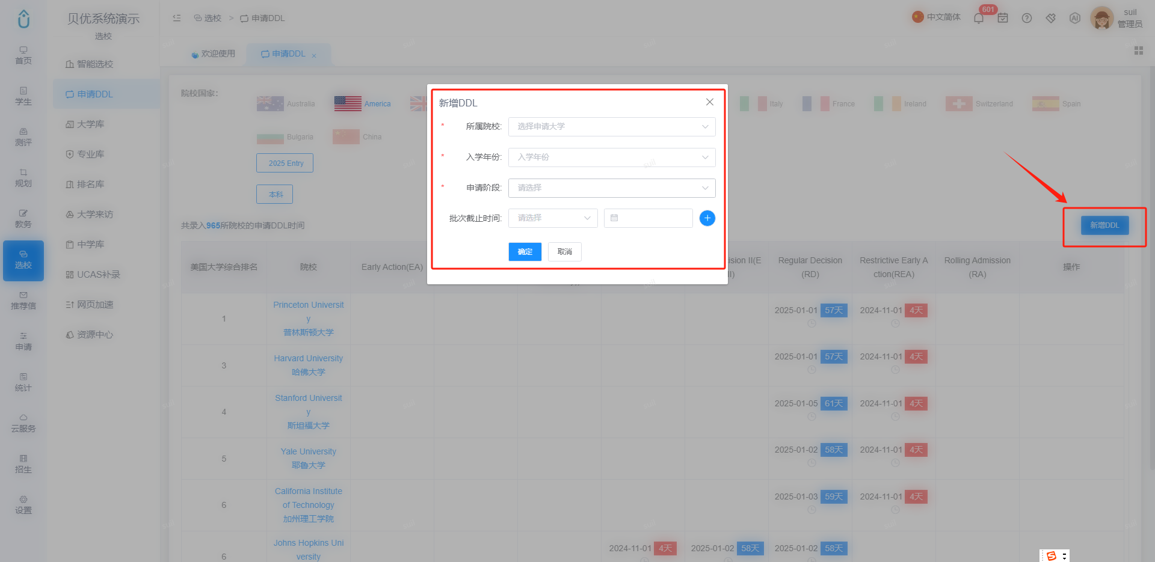Open the 选校 module in left sidebar
Image resolution: width=1155 pixels, height=562 pixels.
pos(23,260)
